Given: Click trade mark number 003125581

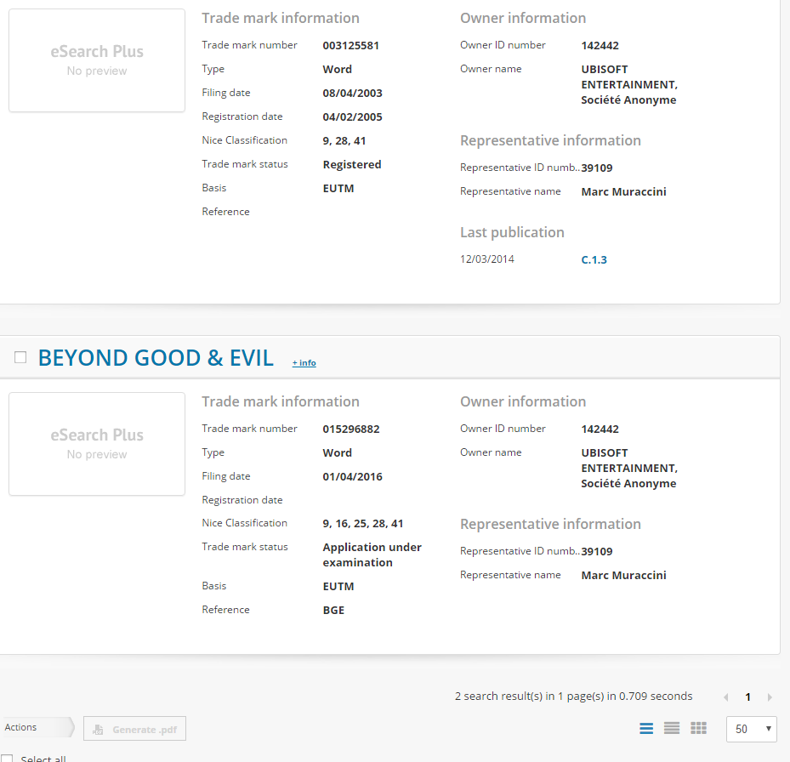Looking at the screenshot, I should (x=350, y=45).
